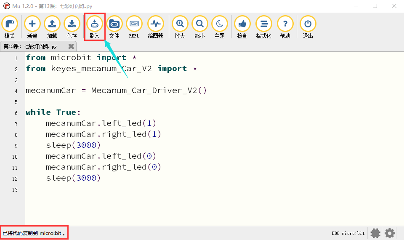Close the 七彩灯闪烁.py tab
This screenshot has height=240, width=404.
click(x=71, y=46)
